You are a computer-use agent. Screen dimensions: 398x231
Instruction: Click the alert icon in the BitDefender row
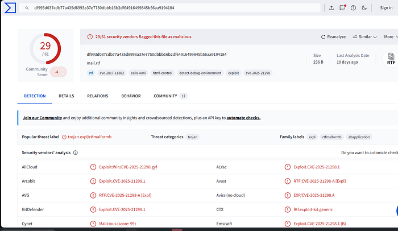pyautogui.click(x=93, y=209)
